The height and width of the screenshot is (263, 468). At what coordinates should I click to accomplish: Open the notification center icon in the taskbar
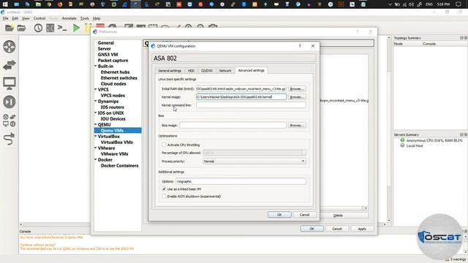458,4
